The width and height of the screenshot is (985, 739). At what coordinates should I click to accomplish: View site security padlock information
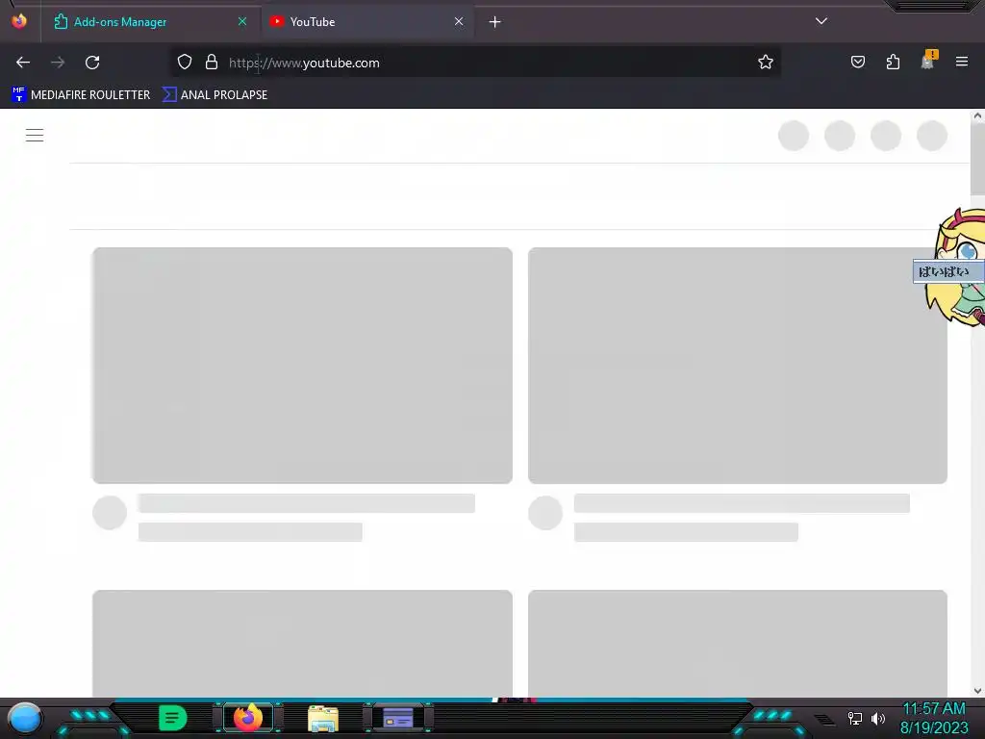(212, 63)
